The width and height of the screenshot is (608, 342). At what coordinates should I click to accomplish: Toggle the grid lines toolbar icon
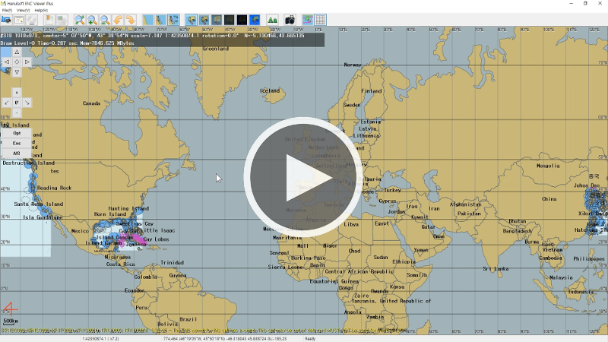[x=321, y=20]
